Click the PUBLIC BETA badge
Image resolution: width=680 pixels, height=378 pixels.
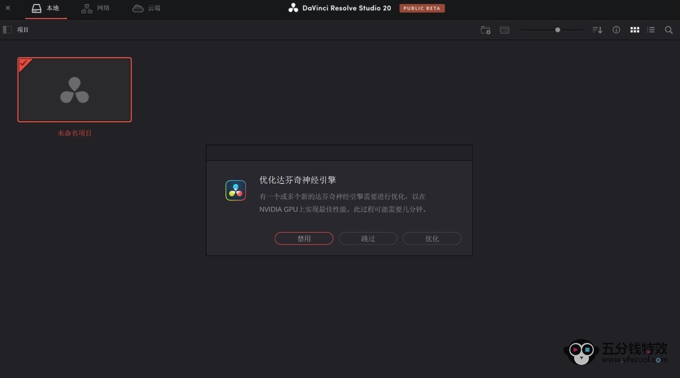(x=422, y=8)
